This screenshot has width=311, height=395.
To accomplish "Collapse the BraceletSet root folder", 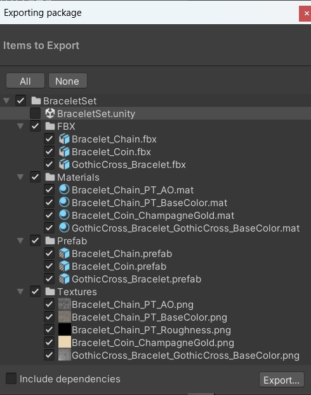I will 6,100.
